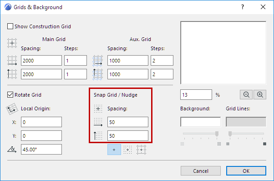Click the Main Grid horizontal steps field
The image size is (274, 181).
point(76,61)
